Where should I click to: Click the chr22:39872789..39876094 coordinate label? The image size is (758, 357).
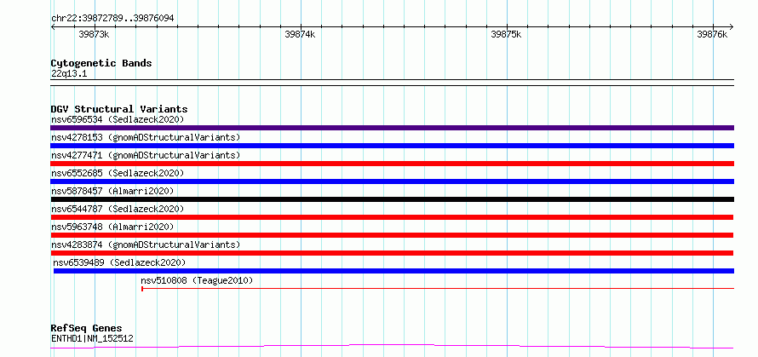click(x=112, y=19)
